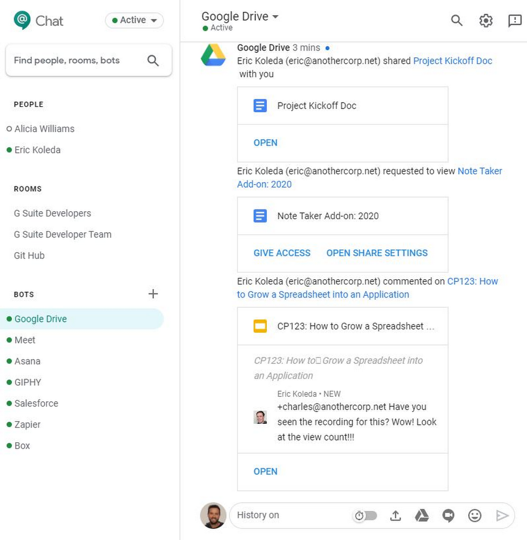The width and height of the screenshot is (527, 540).
Task: Open the emoji picker icon
Action: tap(475, 516)
